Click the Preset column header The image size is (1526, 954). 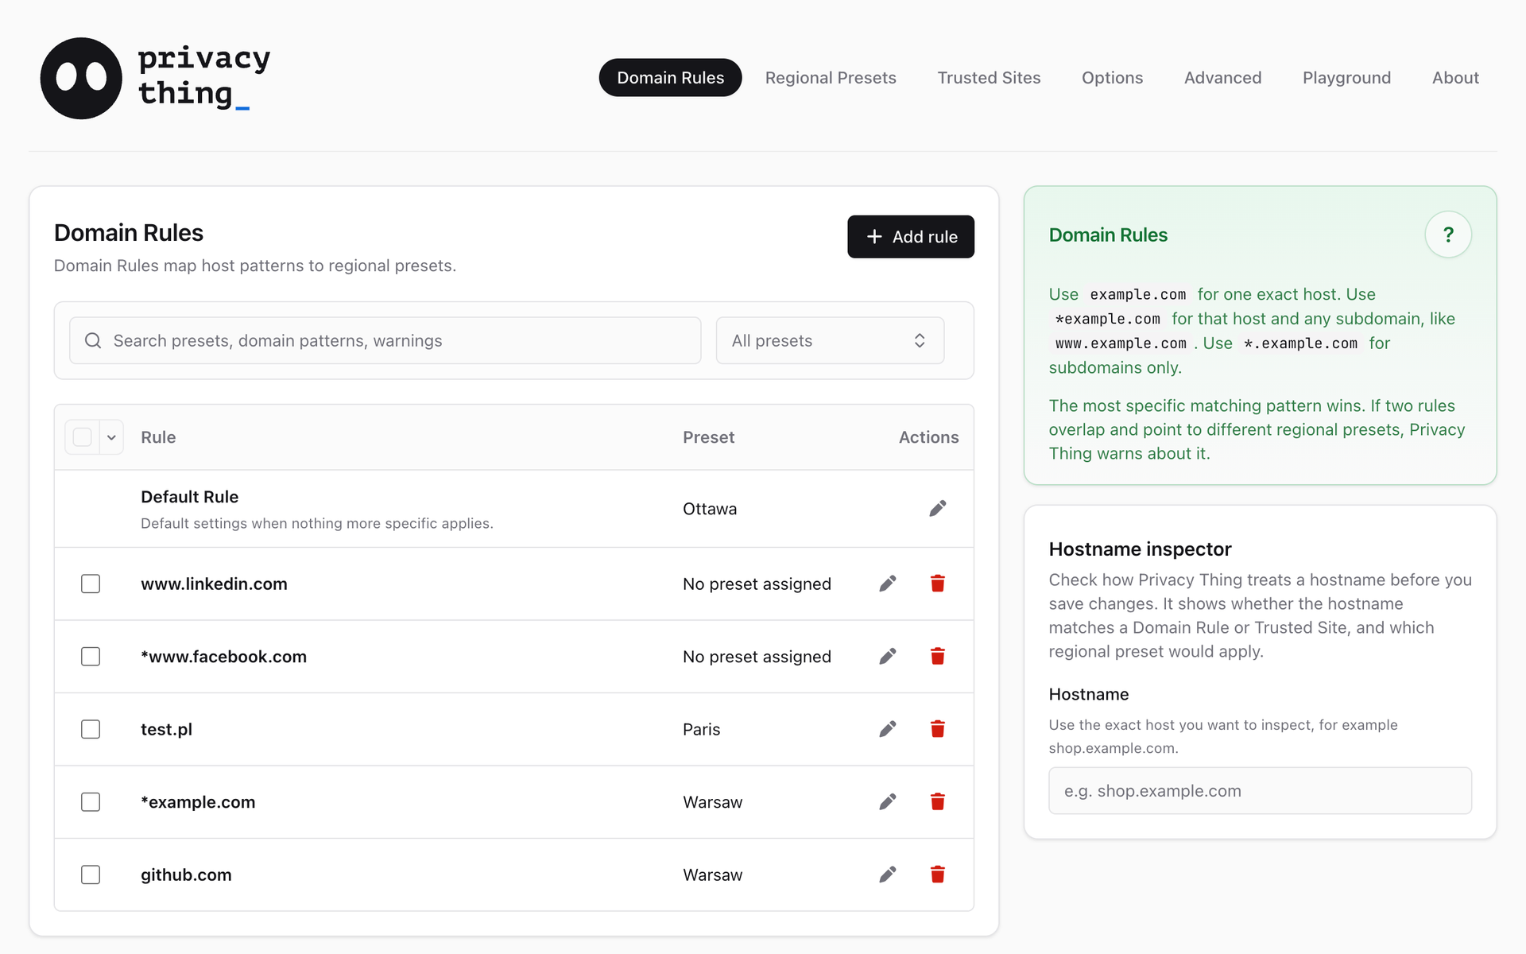[x=708, y=437]
